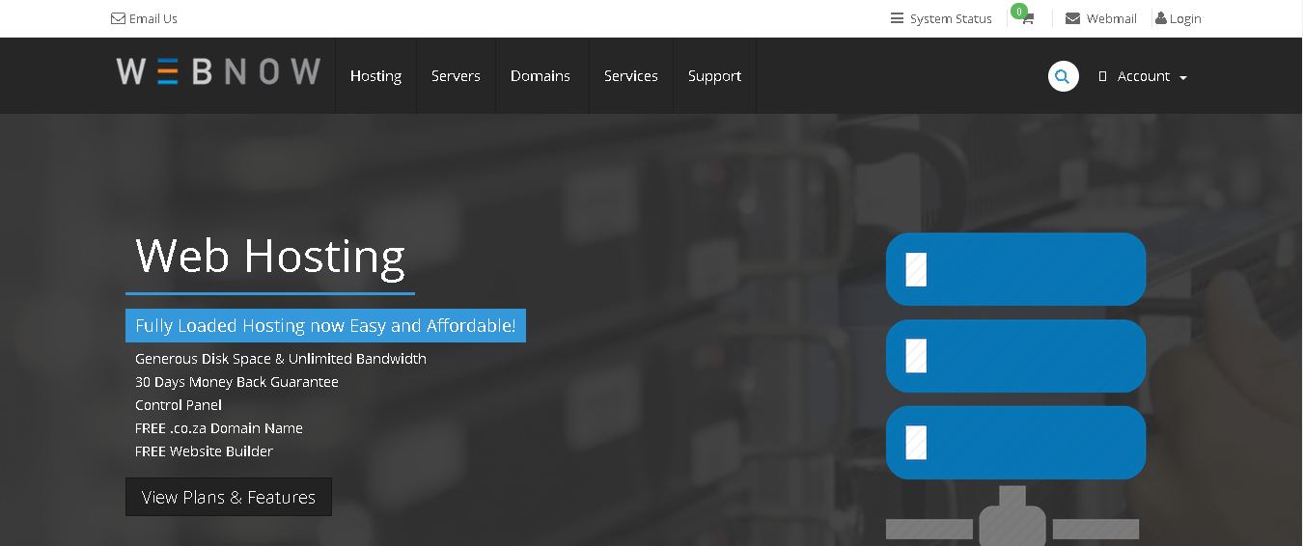Image resolution: width=1303 pixels, height=546 pixels.
Task: Click the small icon left of Account
Action: pos(1102,76)
